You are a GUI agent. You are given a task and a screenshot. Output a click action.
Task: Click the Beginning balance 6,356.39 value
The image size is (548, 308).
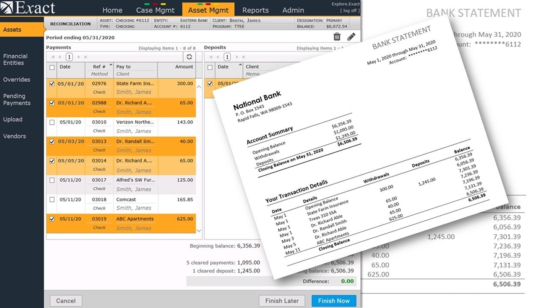tap(248, 246)
